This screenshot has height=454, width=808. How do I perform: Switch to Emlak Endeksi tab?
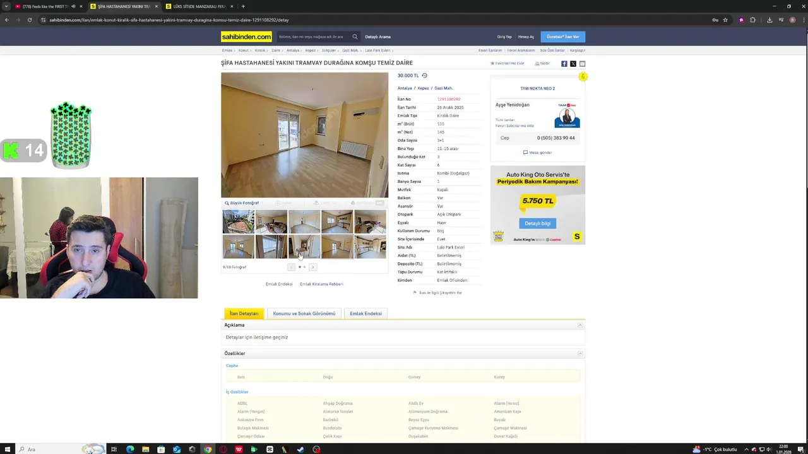coord(365,313)
